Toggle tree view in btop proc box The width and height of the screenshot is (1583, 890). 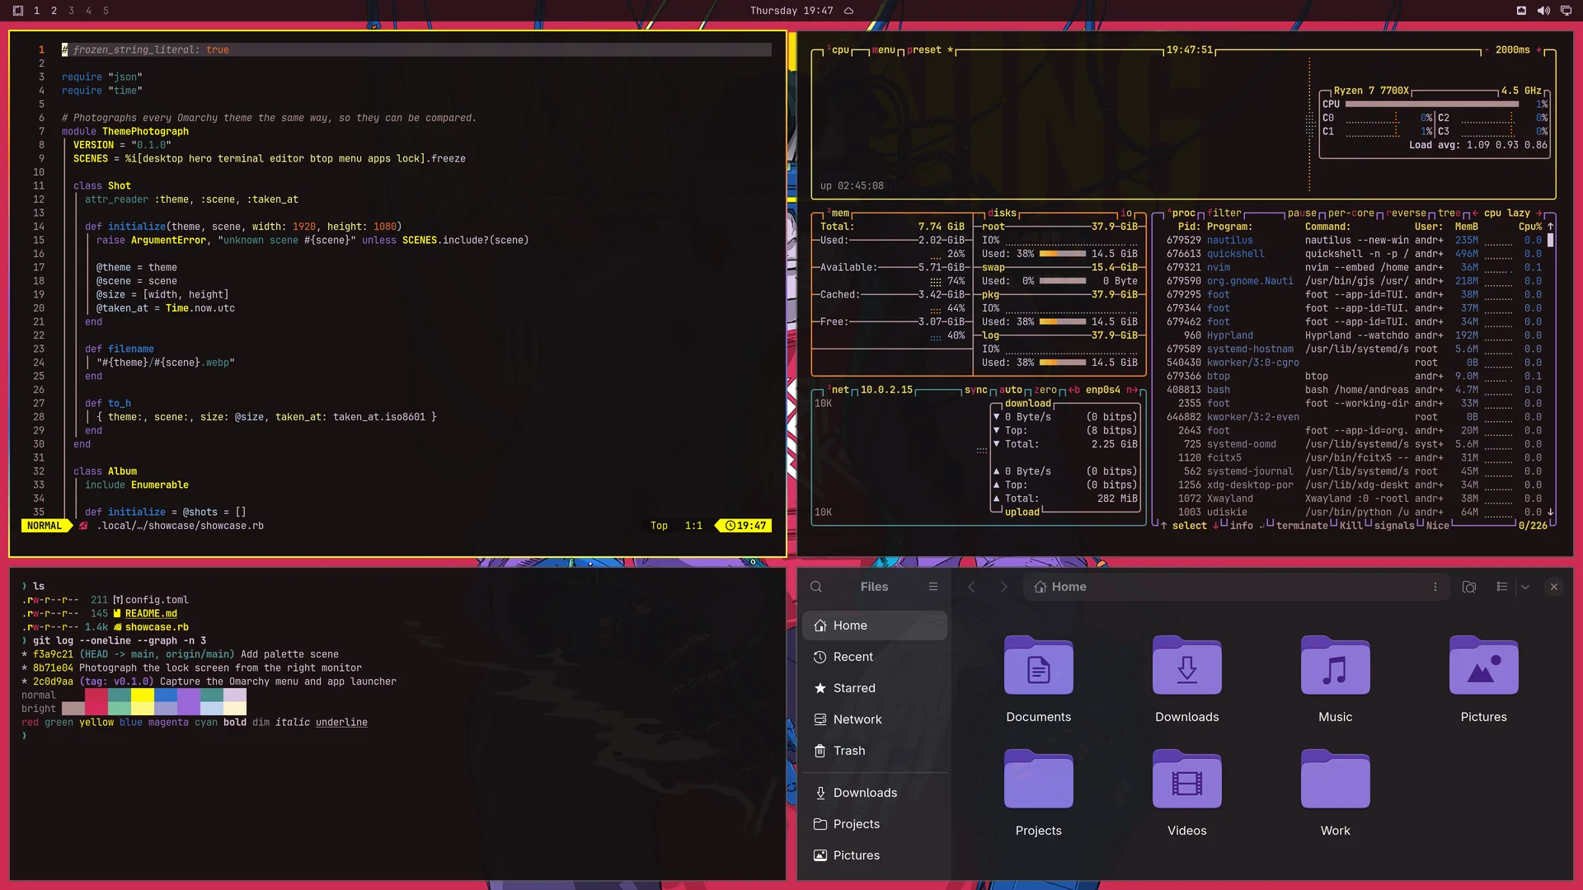click(x=1449, y=213)
